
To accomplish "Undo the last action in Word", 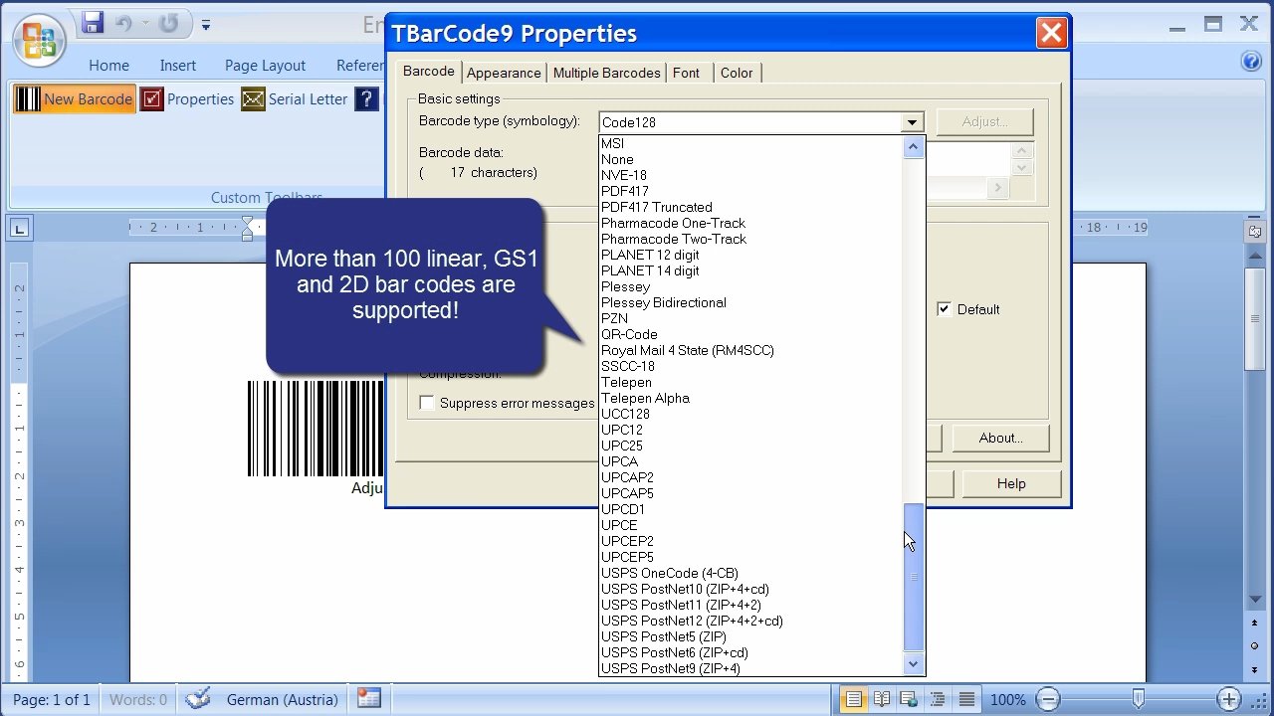I will [x=123, y=24].
